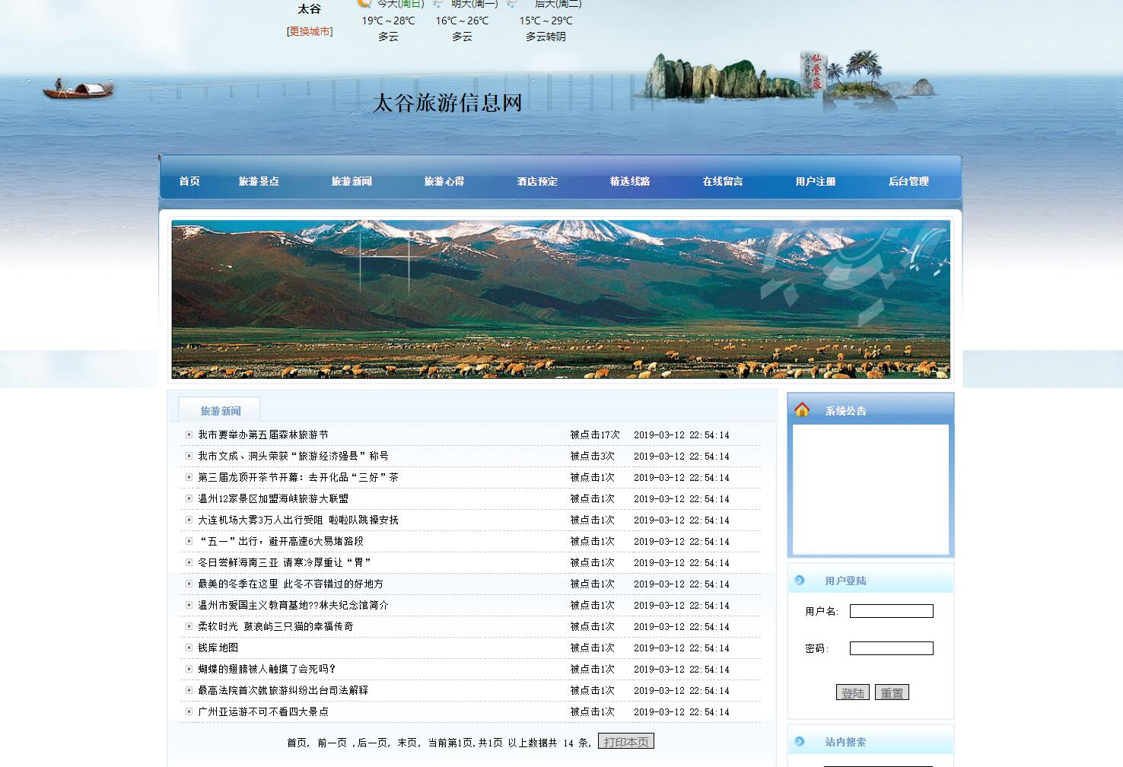Open the 旅游景点 navigation menu item
Viewport: 1123px width, 767px height.
coord(259,181)
